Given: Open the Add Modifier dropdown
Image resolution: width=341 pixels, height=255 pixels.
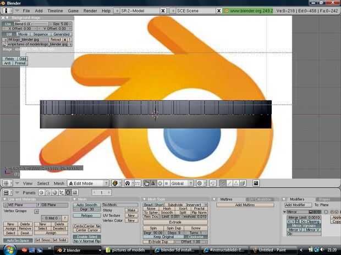Looking at the screenshot, I should [x=298, y=205].
